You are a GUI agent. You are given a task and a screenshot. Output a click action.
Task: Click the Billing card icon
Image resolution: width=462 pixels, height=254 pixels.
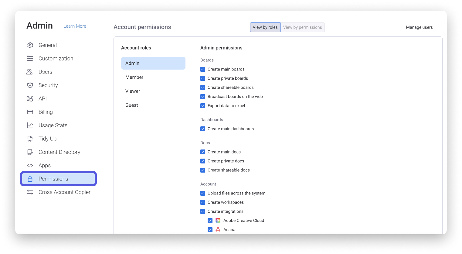tap(30, 112)
